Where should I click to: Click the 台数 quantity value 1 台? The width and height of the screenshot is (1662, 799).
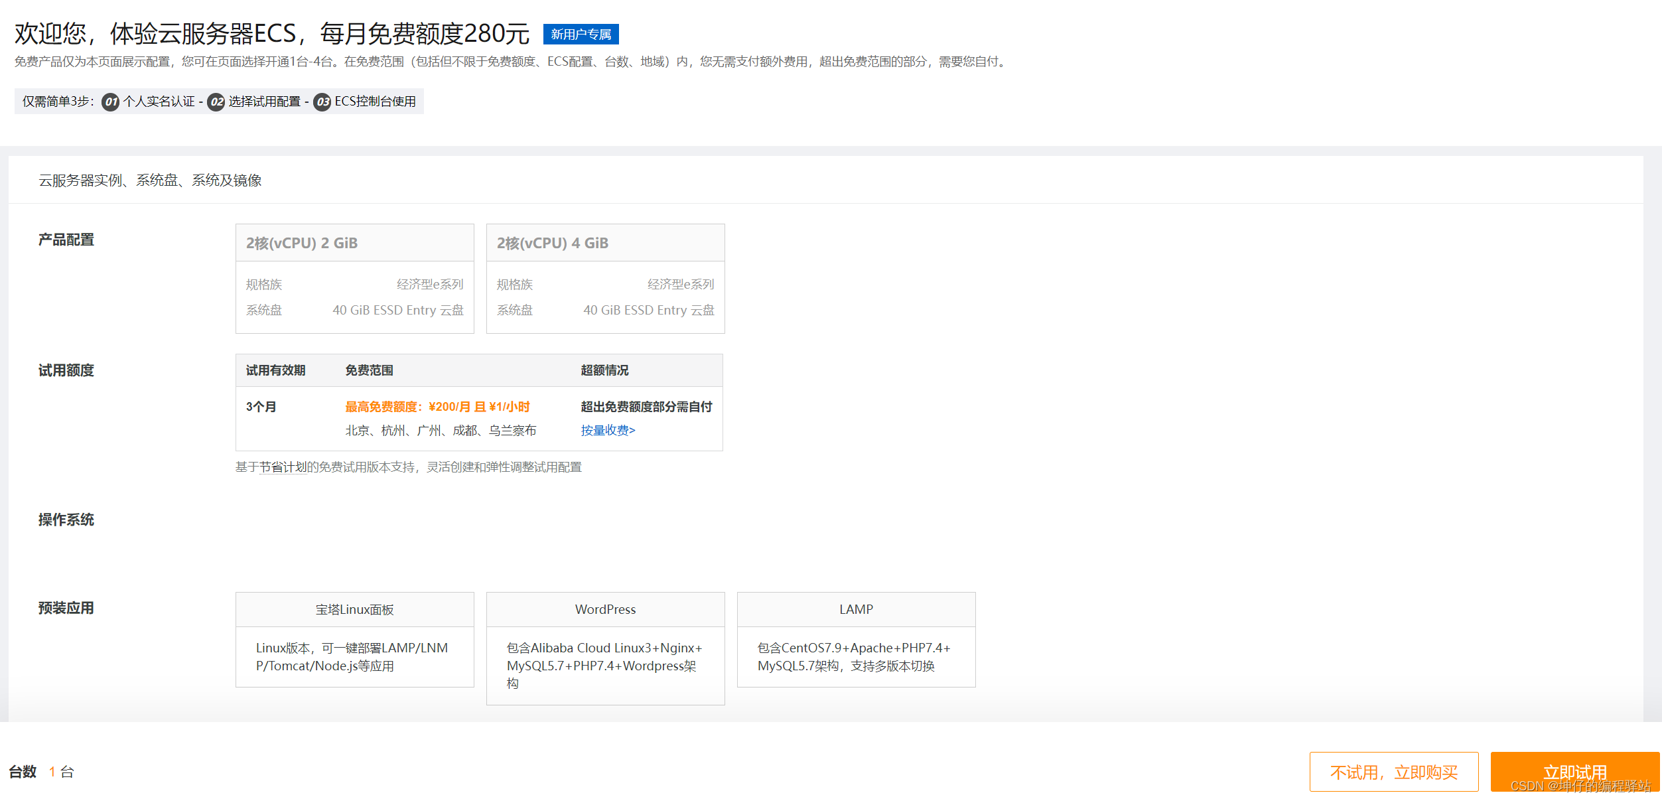pos(61,772)
